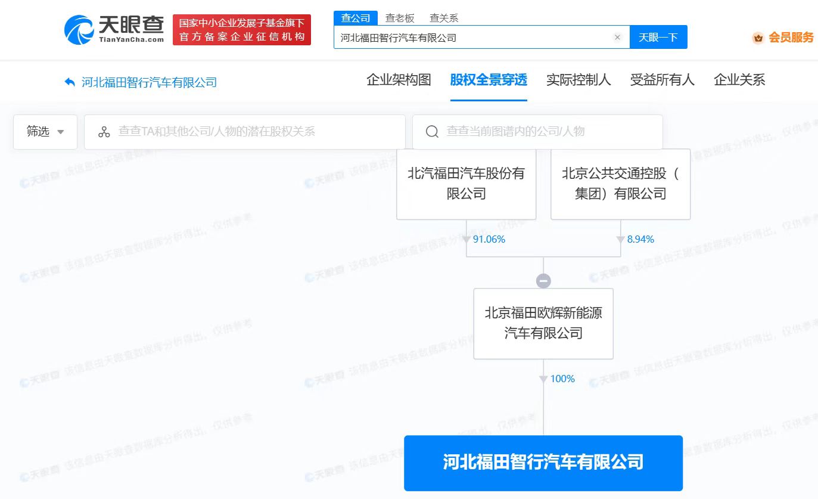Screen dimensions: 818x499
Task: Click the 天眼一下 search button
Action: (658, 37)
